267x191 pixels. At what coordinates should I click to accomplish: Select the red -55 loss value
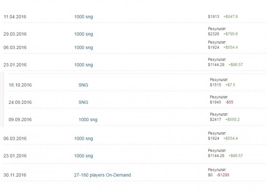(x=229, y=102)
